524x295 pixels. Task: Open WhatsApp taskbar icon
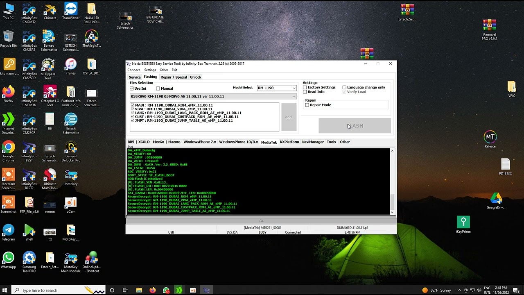(166, 290)
